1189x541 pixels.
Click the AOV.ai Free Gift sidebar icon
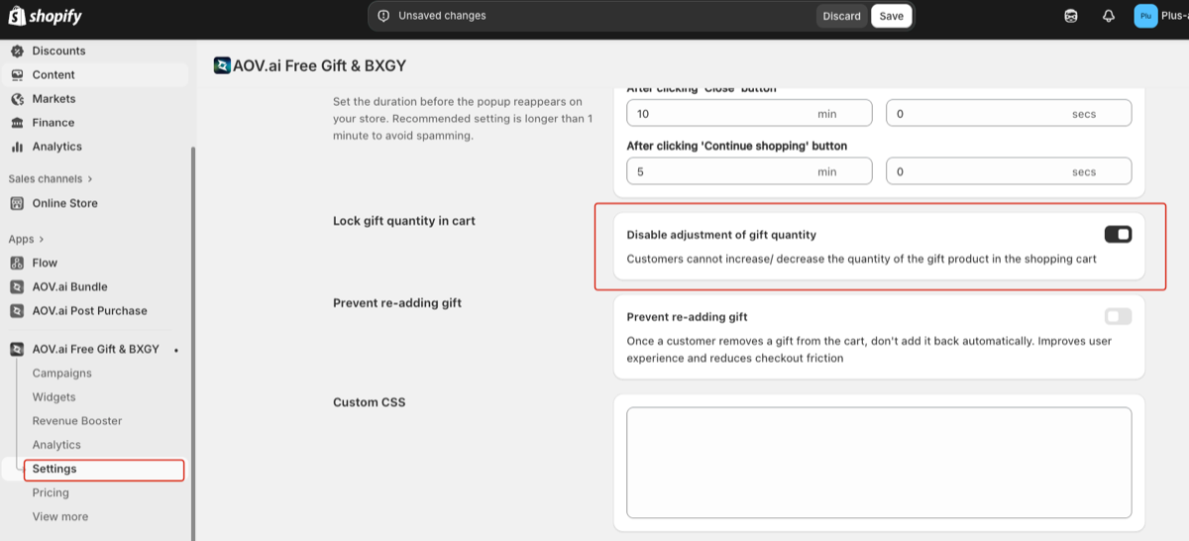(x=16, y=349)
